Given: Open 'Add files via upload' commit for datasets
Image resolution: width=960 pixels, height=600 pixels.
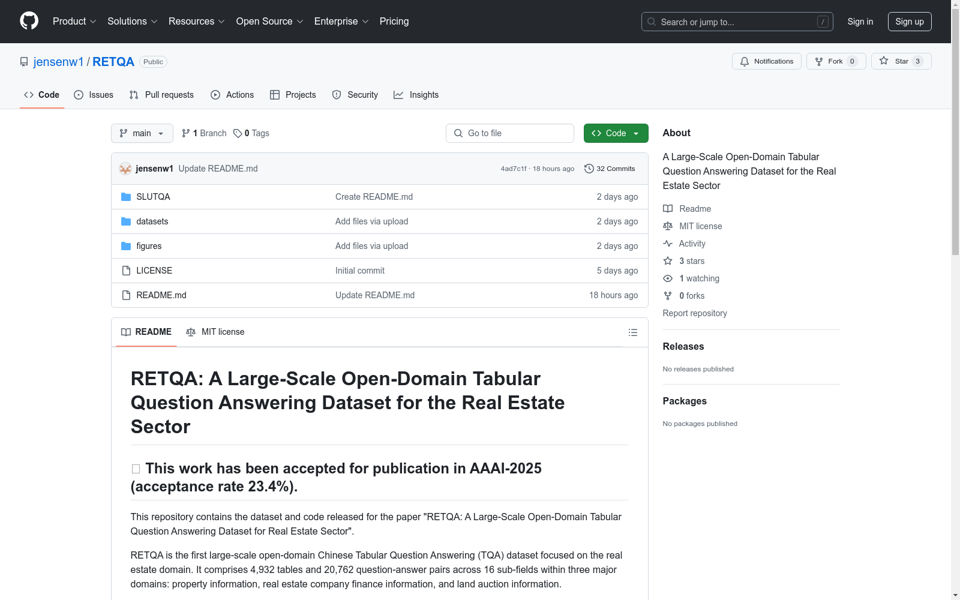Looking at the screenshot, I should pyautogui.click(x=371, y=221).
